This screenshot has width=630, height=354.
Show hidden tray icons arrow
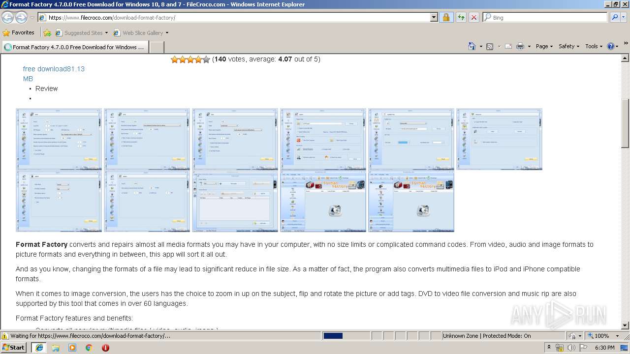[549, 348]
